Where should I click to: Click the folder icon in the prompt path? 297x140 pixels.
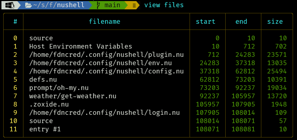click(x=28, y=5)
